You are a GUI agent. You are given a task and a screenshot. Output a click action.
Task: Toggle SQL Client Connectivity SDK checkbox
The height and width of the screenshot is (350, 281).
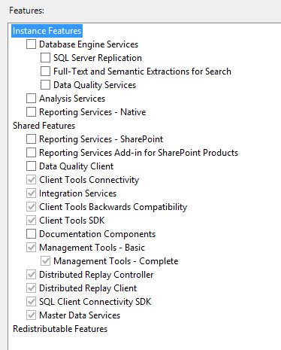(31, 302)
